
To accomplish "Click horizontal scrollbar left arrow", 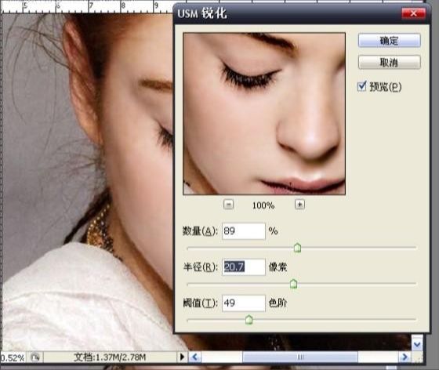I will coord(195,357).
